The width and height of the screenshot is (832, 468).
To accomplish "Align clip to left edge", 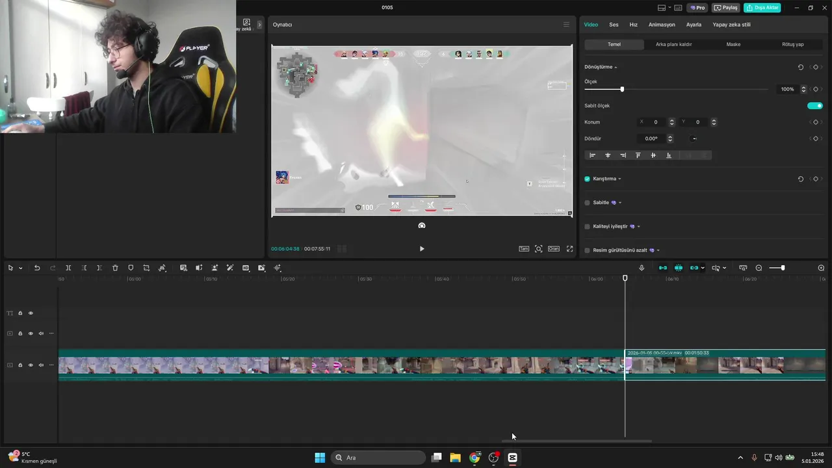I will 592,155.
